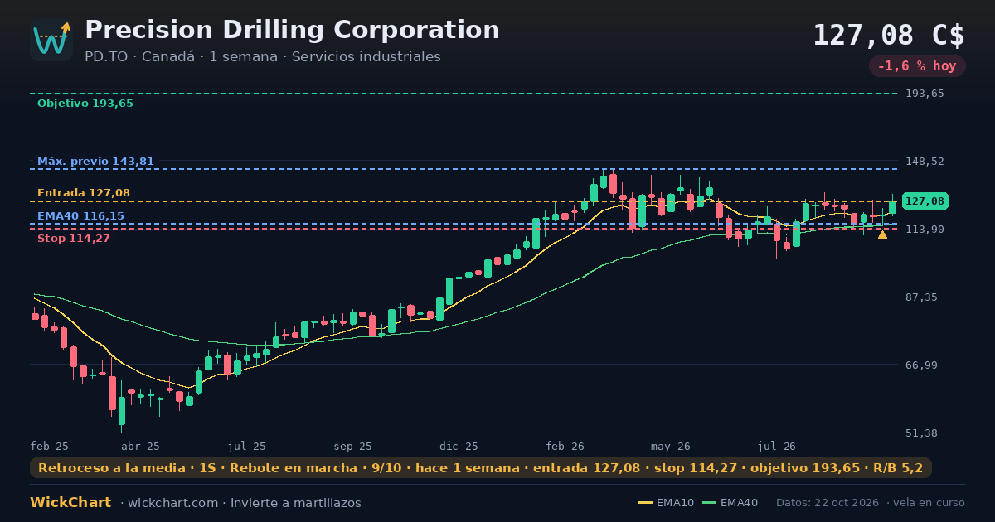Click the orange triangle signal marker
Viewport: 995px width, 522px height.
[x=882, y=235]
